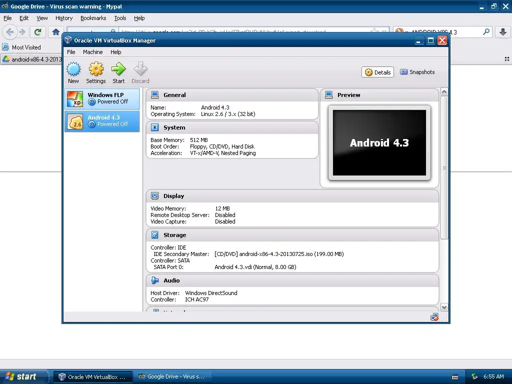The image size is (512, 384).
Task: Open Settings gear in VirtualBox toolbar
Action: 96,69
